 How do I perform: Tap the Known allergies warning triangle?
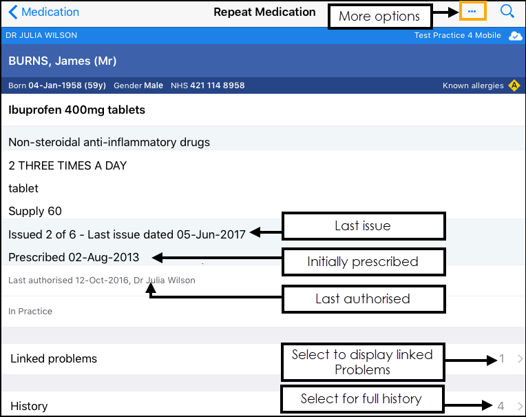tap(514, 85)
